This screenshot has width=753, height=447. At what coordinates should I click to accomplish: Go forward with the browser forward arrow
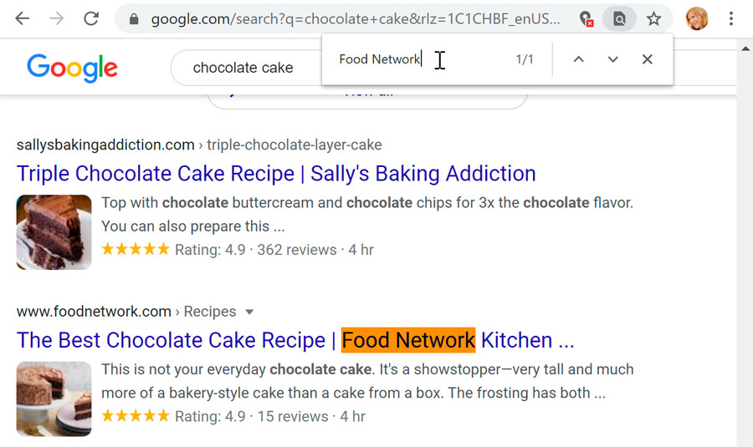click(57, 18)
